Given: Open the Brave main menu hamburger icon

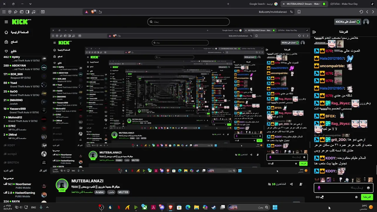Looking at the screenshot, I should (x=4, y=12).
